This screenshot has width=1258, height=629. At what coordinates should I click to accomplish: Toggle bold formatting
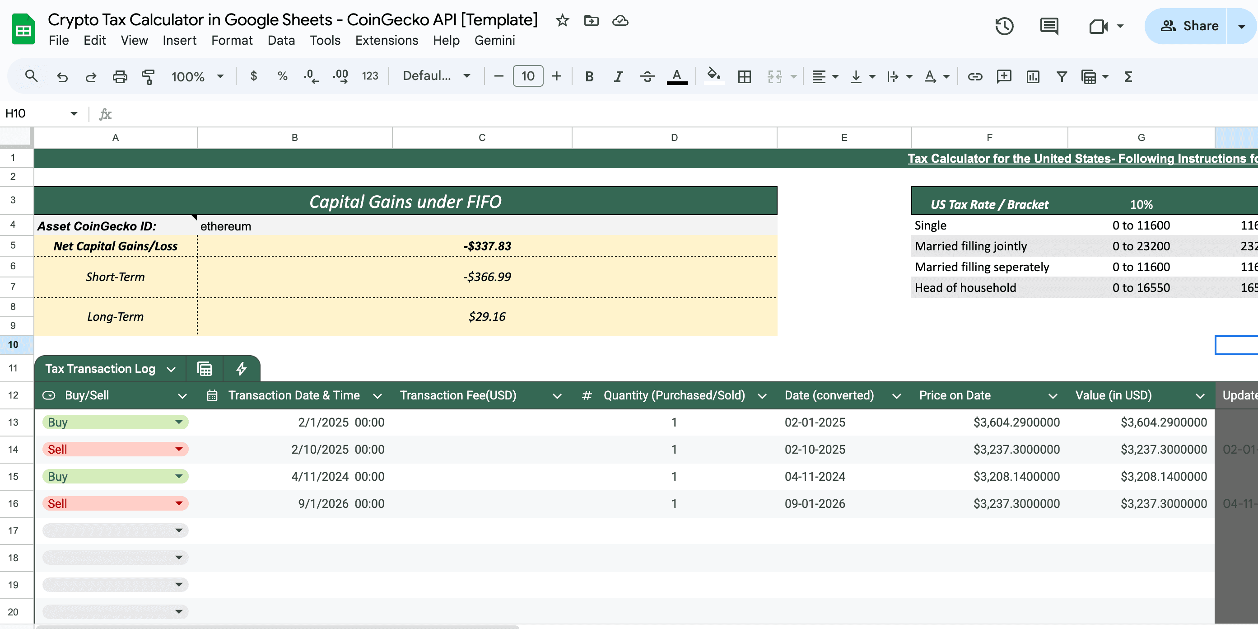pos(589,77)
